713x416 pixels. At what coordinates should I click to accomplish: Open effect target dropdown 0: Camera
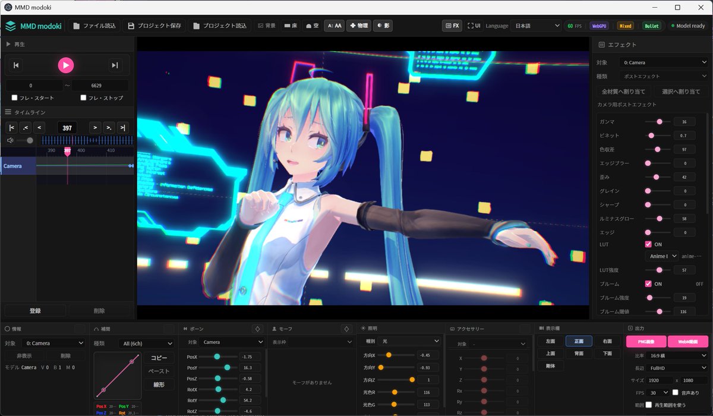tap(663, 62)
